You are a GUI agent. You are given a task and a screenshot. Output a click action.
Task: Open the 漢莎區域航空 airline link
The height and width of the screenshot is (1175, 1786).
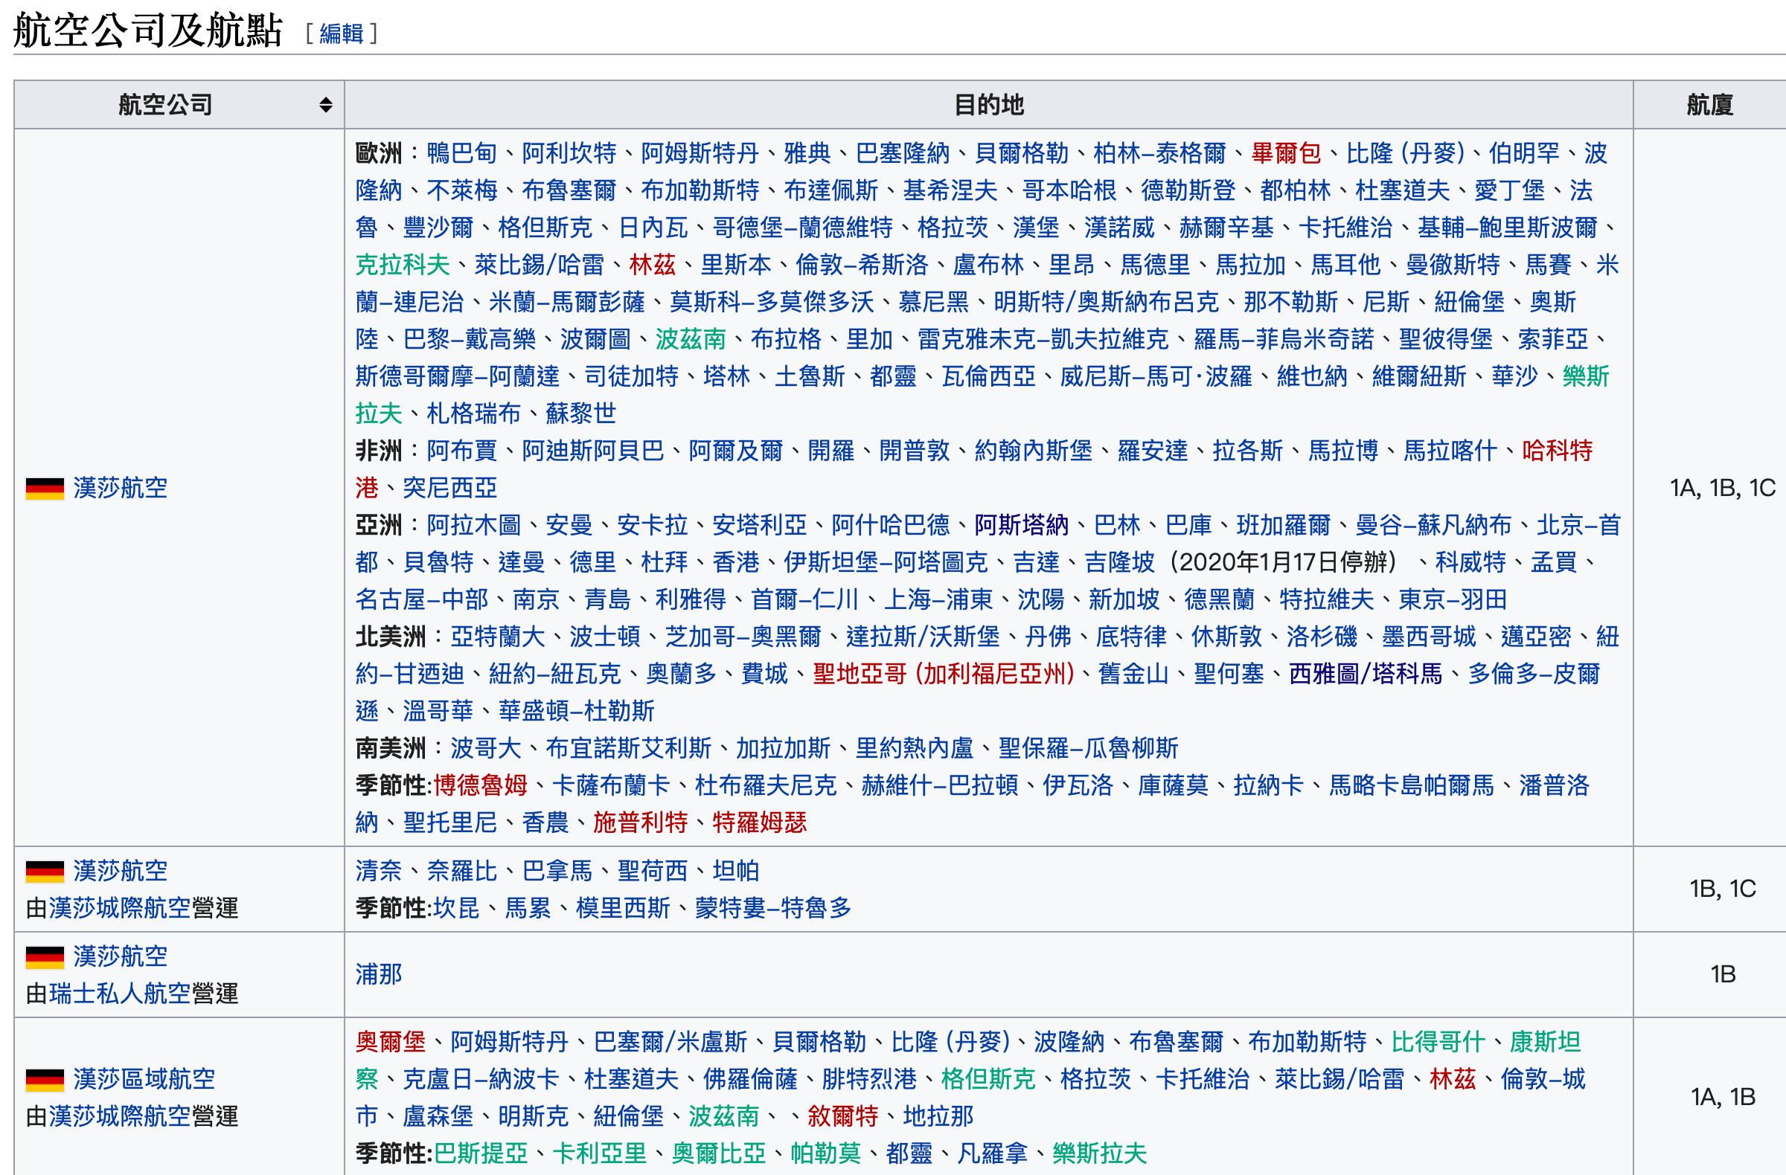pos(144,1079)
